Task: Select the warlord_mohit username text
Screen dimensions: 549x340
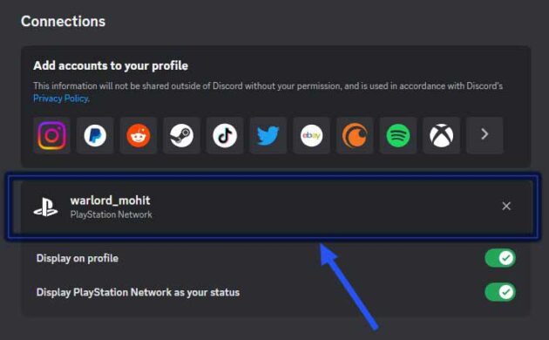Action: click(x=111, y=201)
